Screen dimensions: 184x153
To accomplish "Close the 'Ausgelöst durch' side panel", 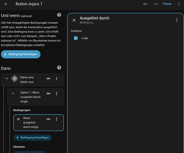I will coord(74,20).
